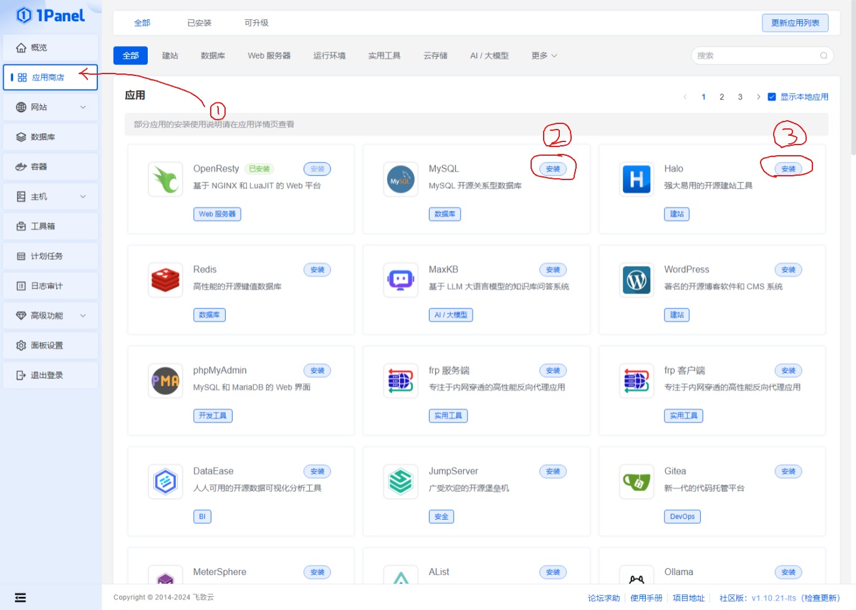
Task: Select the blue 全部 category filter
Action: click(130, 55)
